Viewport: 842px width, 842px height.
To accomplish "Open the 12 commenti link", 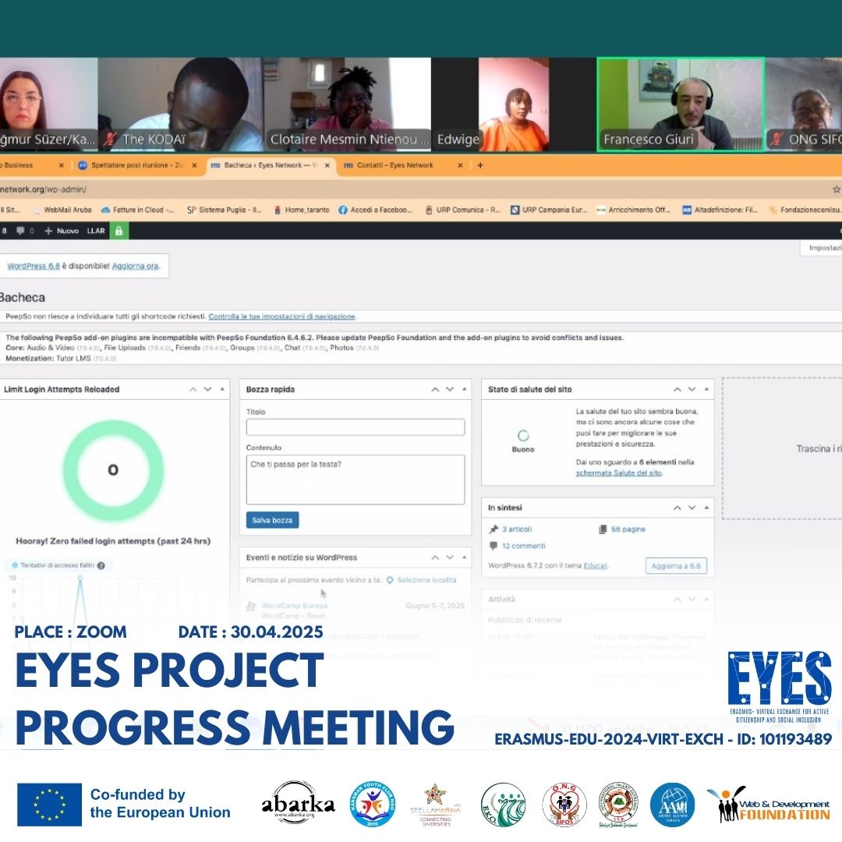I will 524,546.
